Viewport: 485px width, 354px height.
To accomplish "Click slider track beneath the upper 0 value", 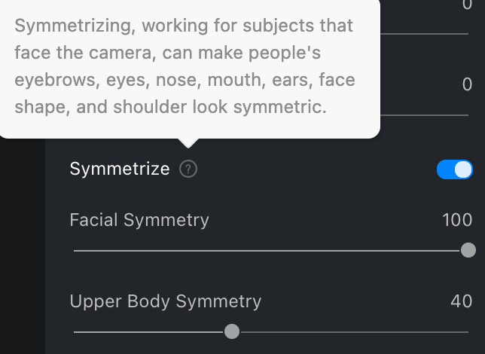I will (x=426, y=34).
